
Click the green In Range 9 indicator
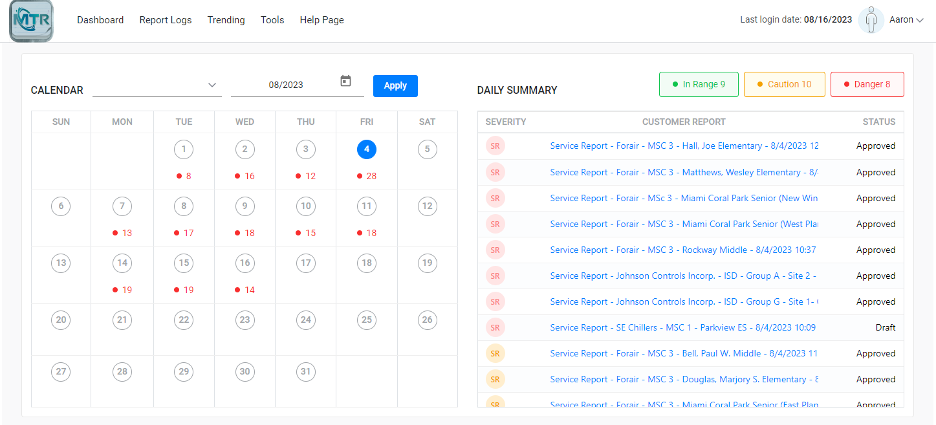(x=699, y=84)
